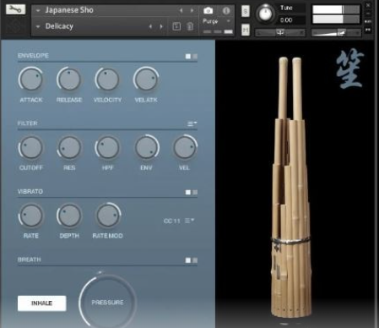
Task: Close the instrument with X button
Action: tap(368, 5)
